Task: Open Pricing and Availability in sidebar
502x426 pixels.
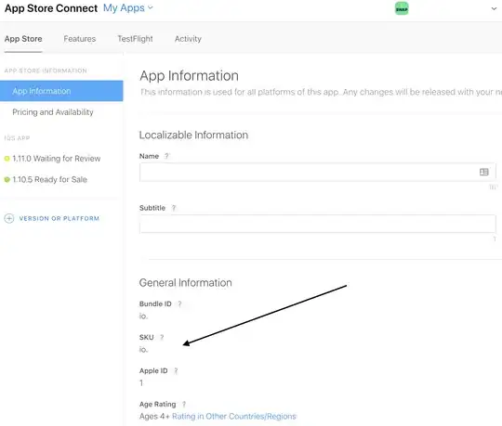Action: pos(53,112)
